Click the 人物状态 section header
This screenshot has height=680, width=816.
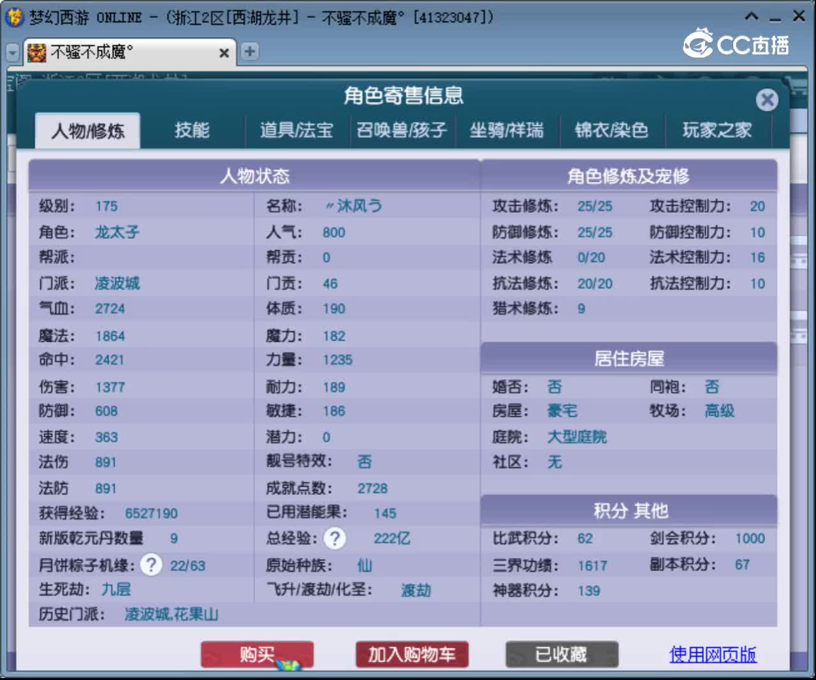[x=254, y=176]
